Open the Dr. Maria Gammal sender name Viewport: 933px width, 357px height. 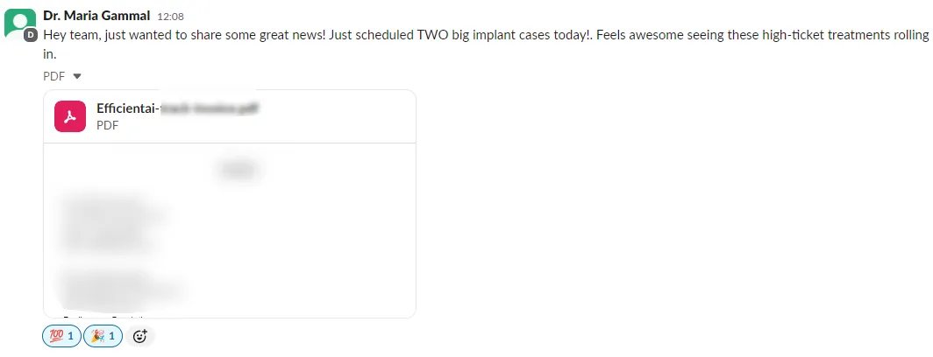click(x=97, y=16)
